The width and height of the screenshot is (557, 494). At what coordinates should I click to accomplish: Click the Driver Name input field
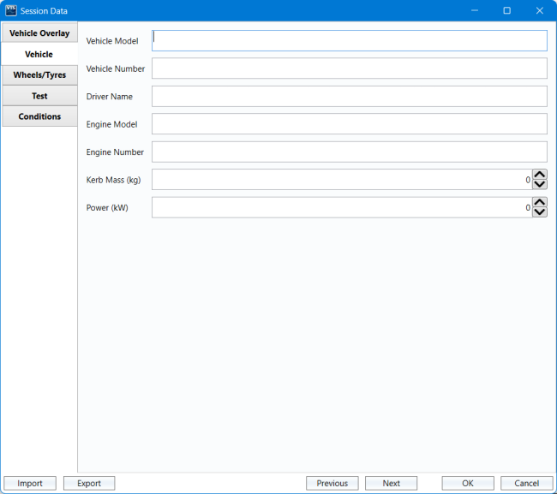pyautogui.click(x=349, y=96)
